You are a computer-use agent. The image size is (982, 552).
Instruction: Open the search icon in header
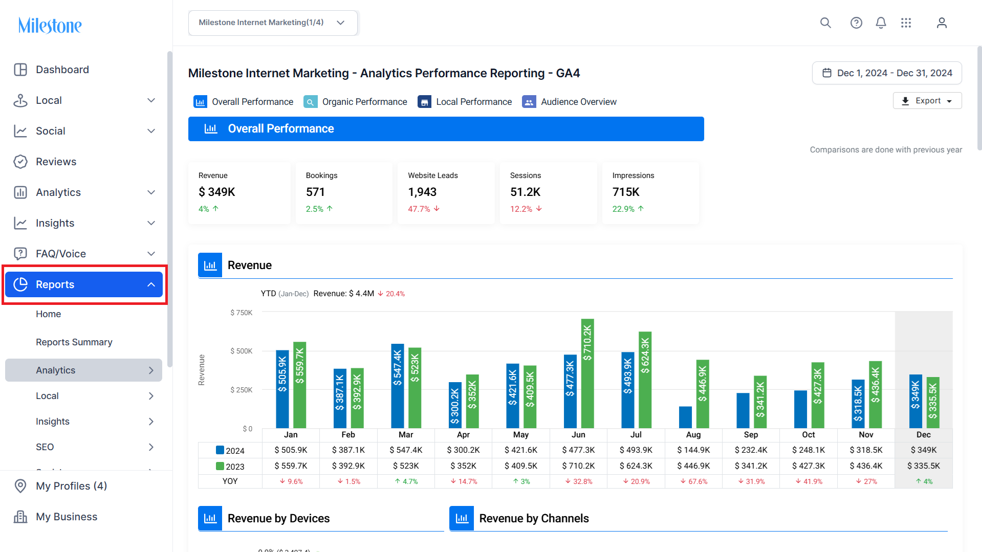pos(825,23)
